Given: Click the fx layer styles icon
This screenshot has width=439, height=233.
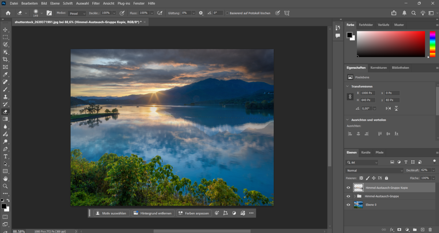Looking at the screenshot, I should [x=391, y=230].
